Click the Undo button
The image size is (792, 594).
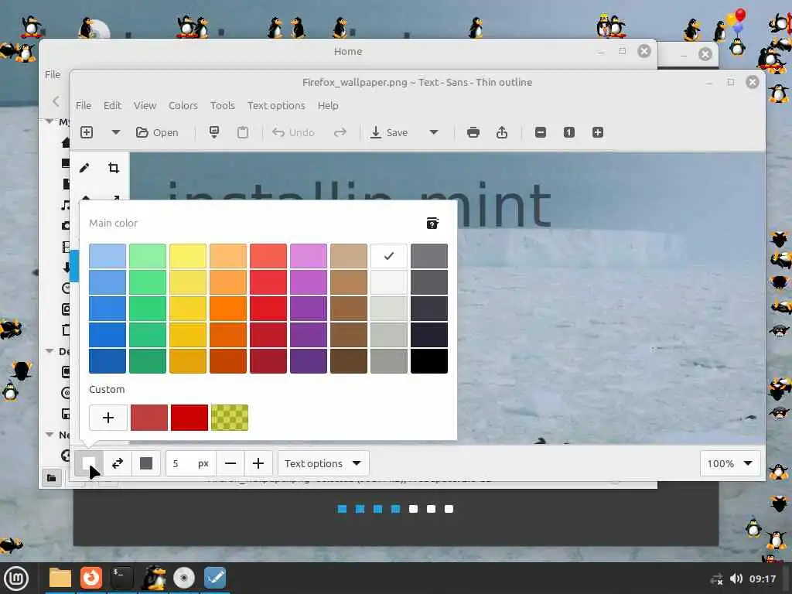(x=293, y=132)
